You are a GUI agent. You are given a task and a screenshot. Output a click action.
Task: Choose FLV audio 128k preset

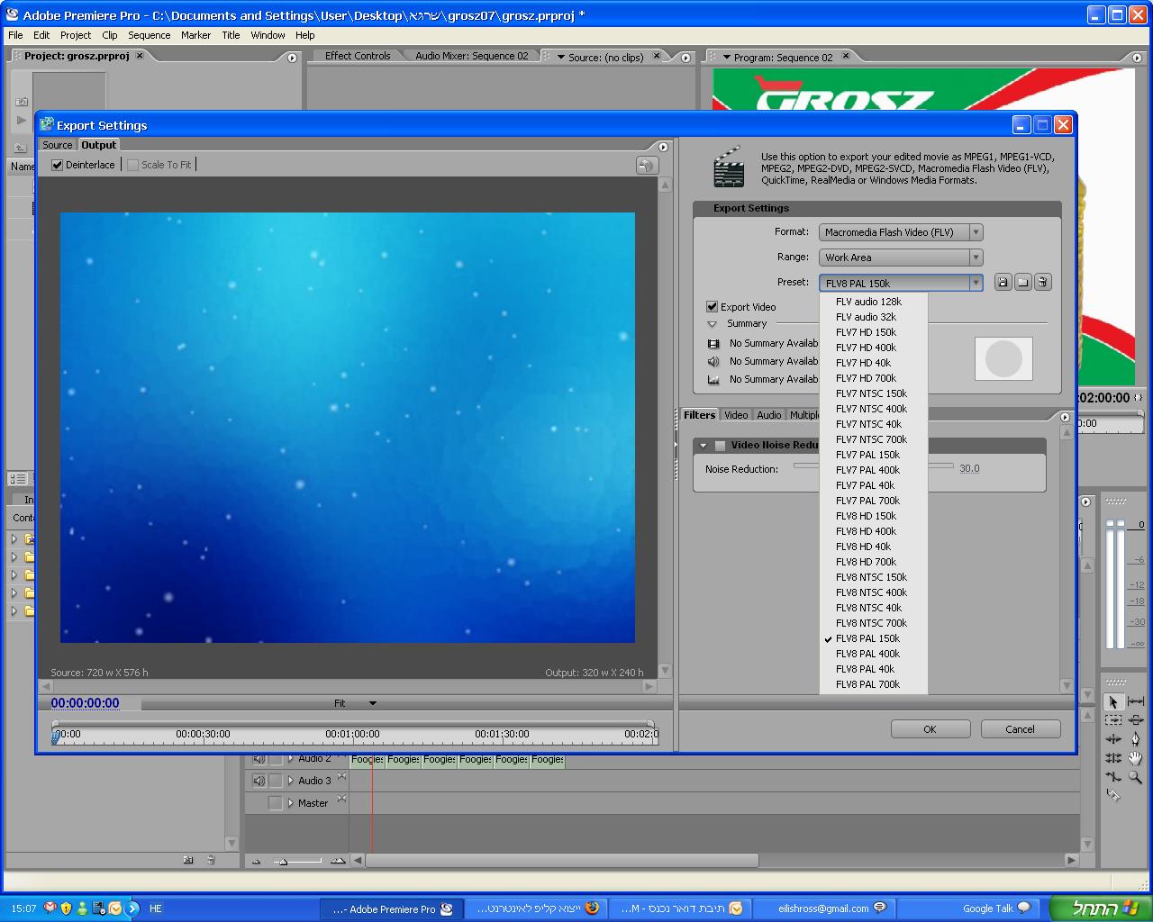point(874,302)
